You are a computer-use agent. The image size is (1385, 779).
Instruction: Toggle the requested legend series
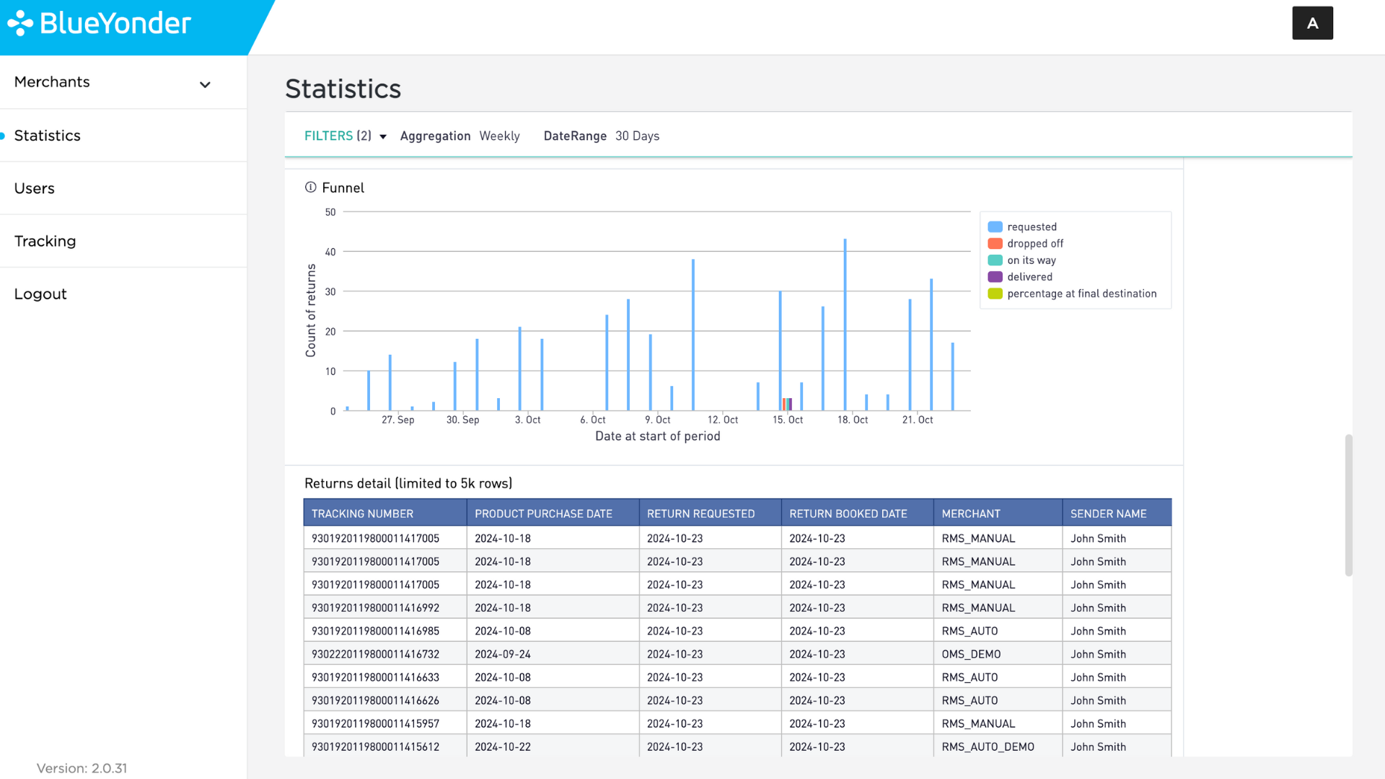(x=1022, y=226)
